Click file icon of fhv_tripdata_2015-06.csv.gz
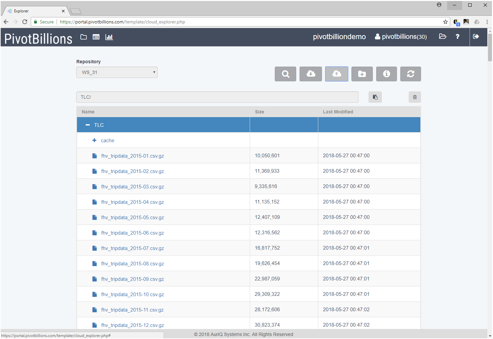 click(x=95, y=233)
